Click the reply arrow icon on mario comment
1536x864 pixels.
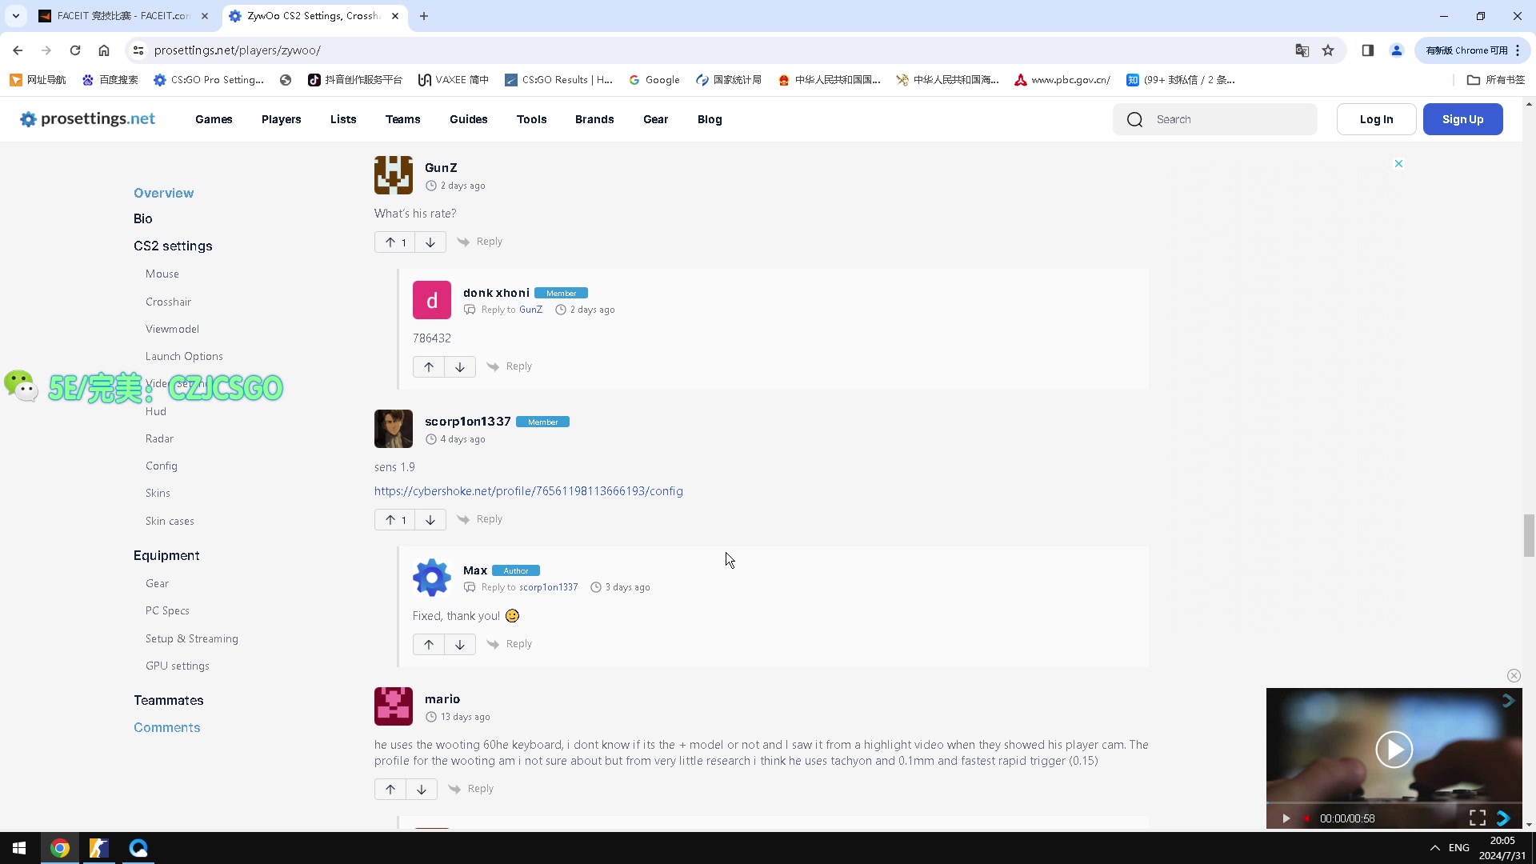[454, 789]
